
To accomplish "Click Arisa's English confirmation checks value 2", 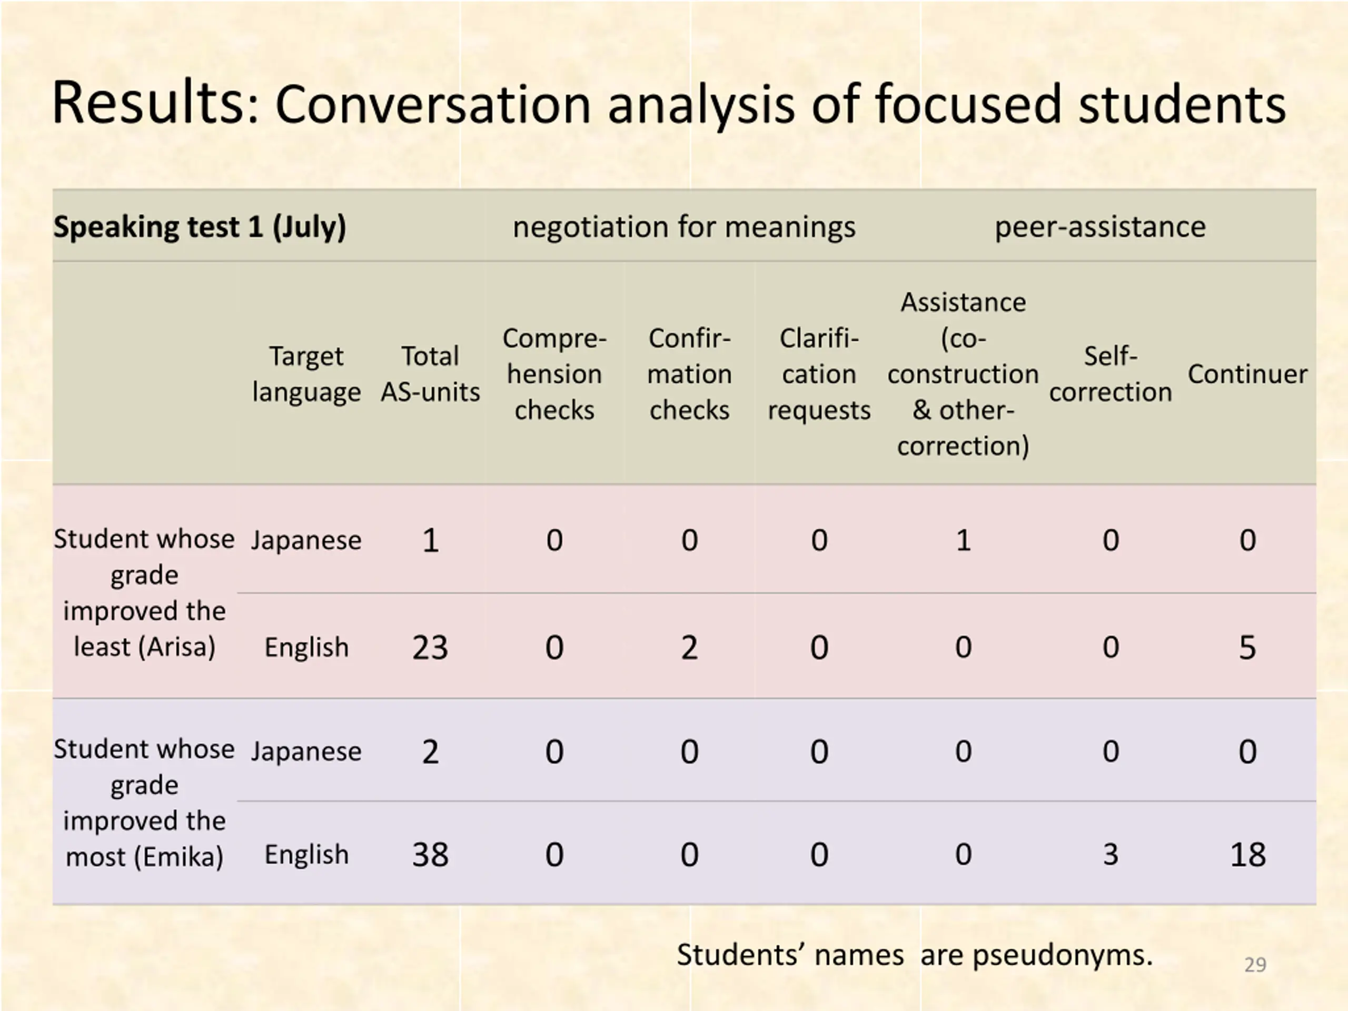I will (x=689, y=647).
